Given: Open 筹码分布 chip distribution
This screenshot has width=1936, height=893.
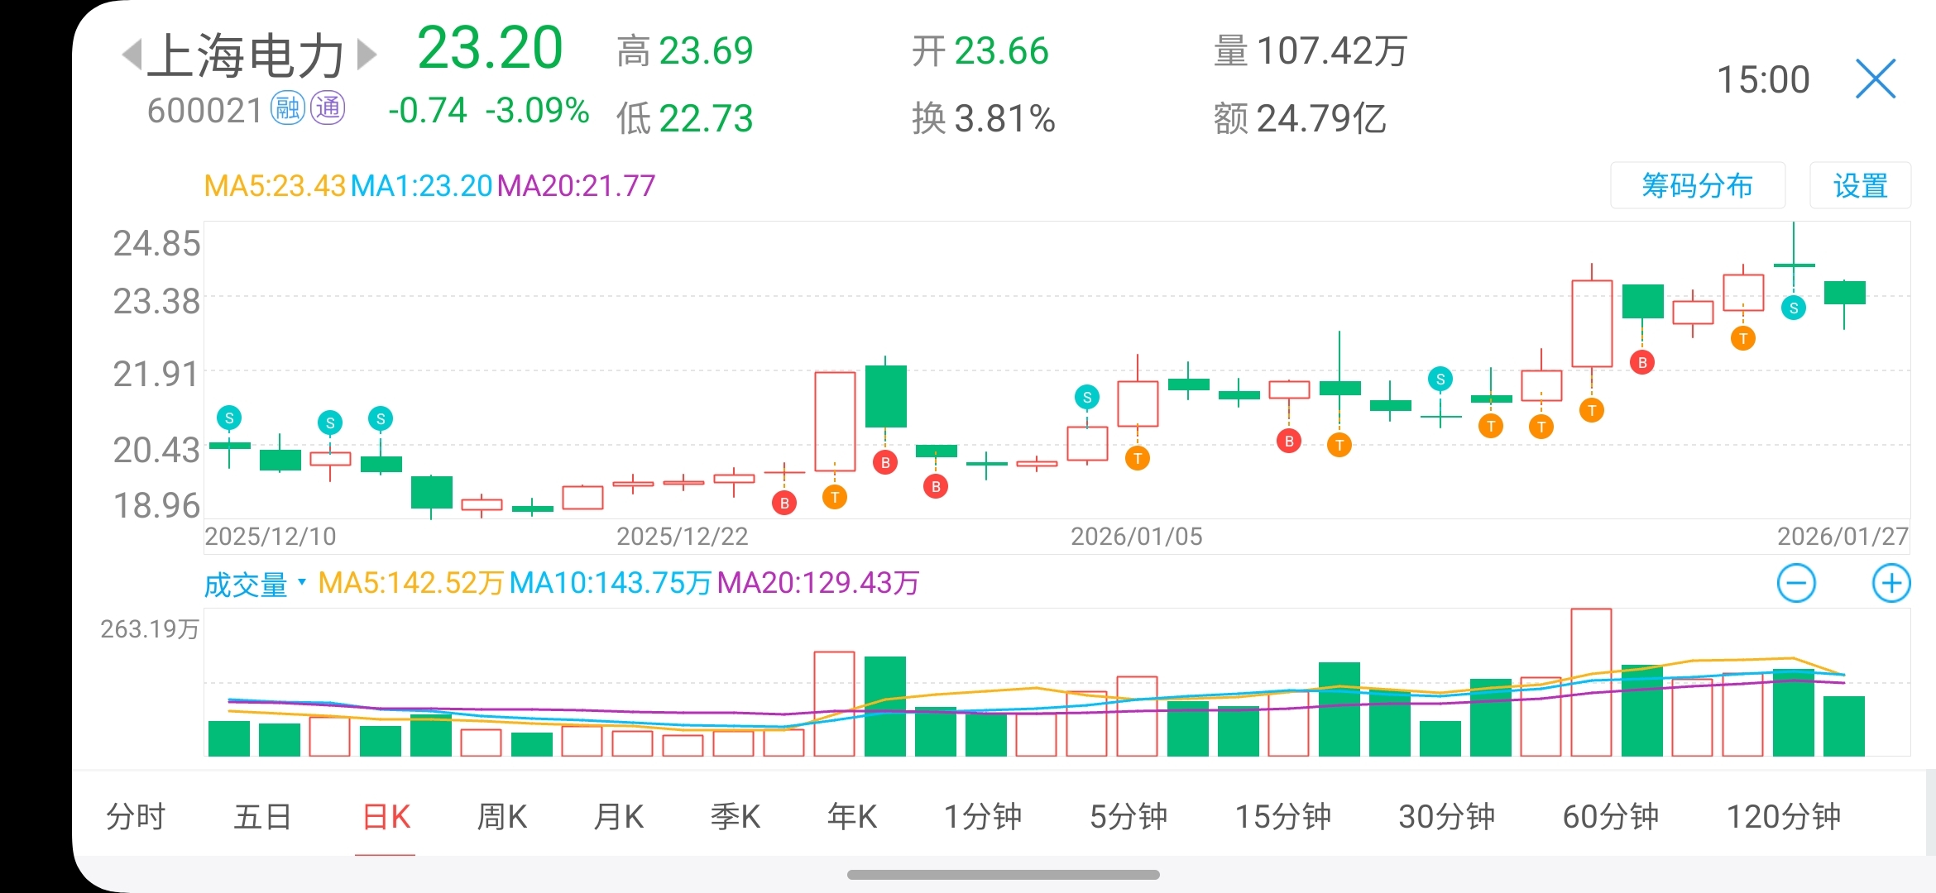Looking at the screenshot, I should click(1697, 185).
